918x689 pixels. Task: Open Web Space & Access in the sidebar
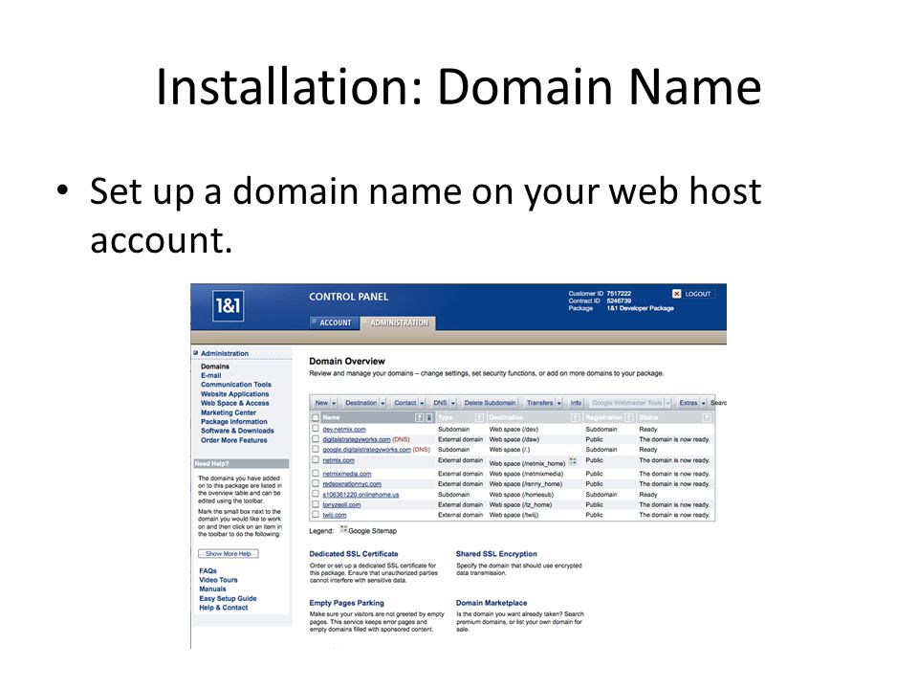[235, 403]
